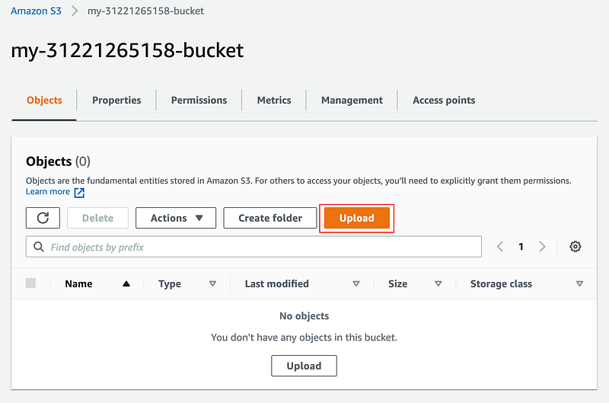609x403 pixels.
Task: Switch to the Properties tab
Action: (116, 100)
